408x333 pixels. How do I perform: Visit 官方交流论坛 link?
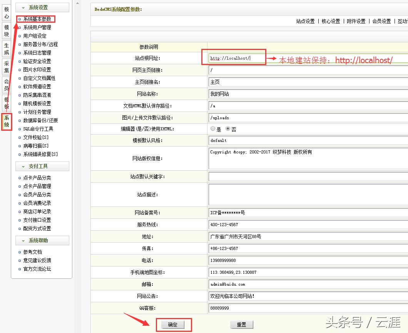(x=37, y=269)
